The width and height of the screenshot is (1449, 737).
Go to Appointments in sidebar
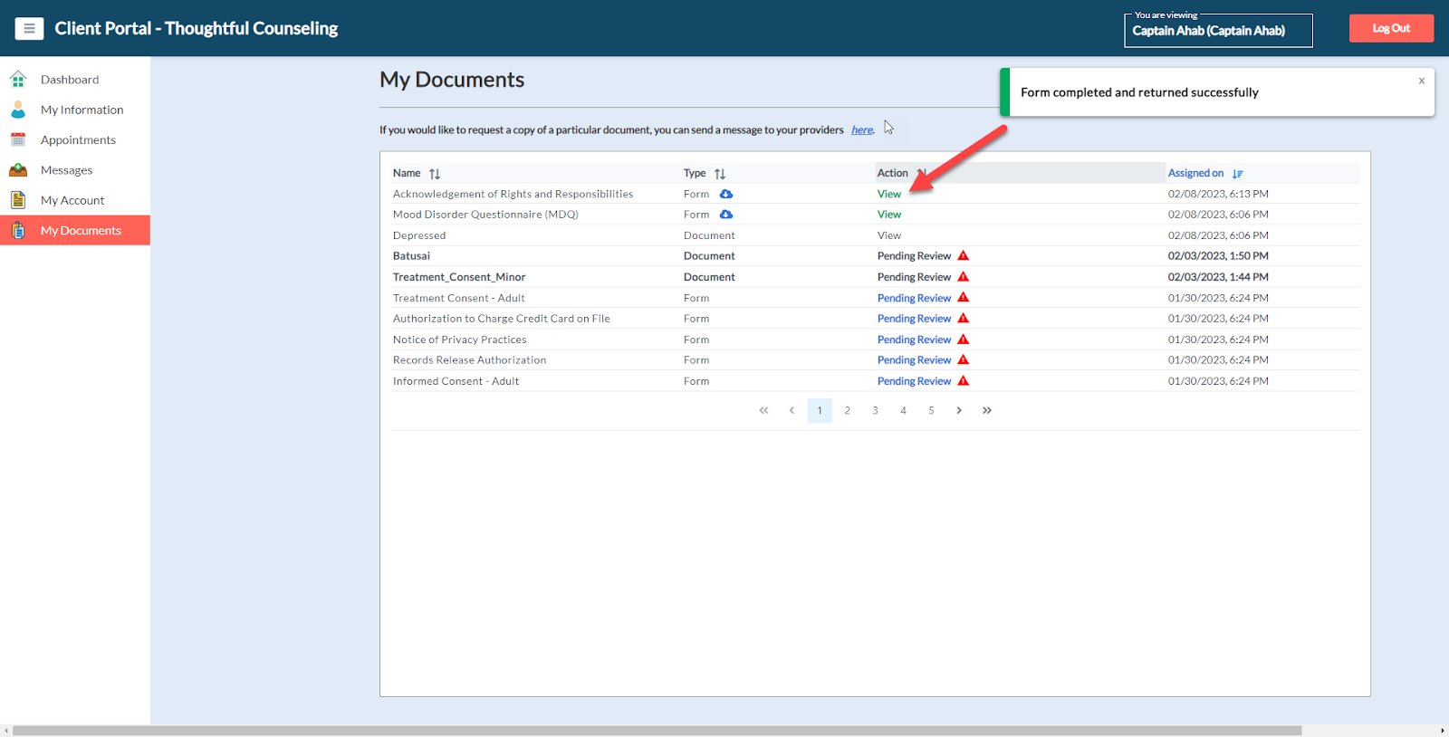78,140
